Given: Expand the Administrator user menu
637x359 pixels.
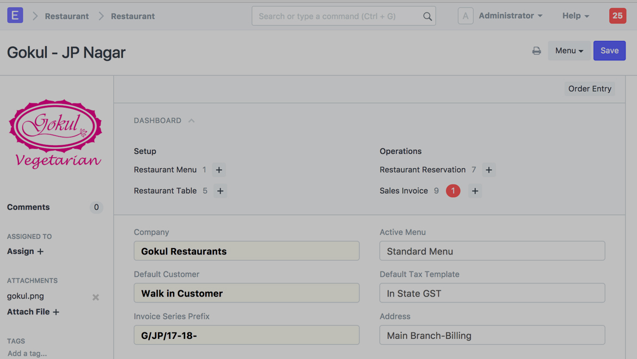Looking at the screenshot, I should (510, 16).
